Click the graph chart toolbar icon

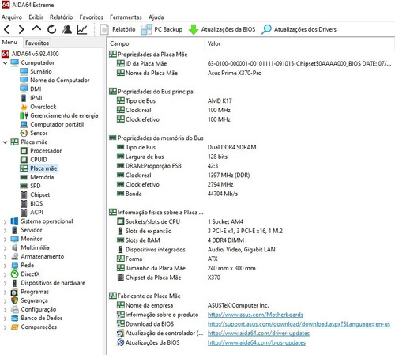tap(82, 29)
